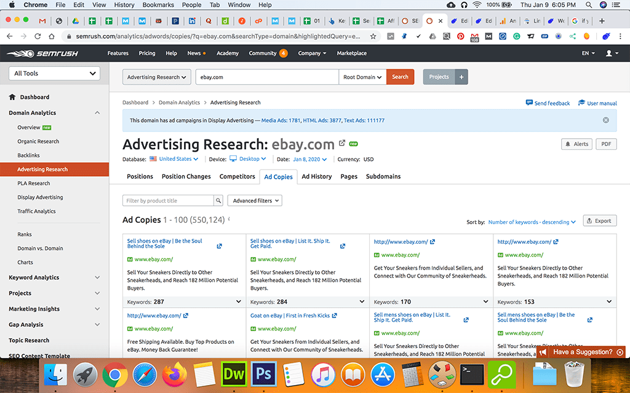Open the Gmail browser tab
The width and height of the screenshot is (630, 393).
42,21
